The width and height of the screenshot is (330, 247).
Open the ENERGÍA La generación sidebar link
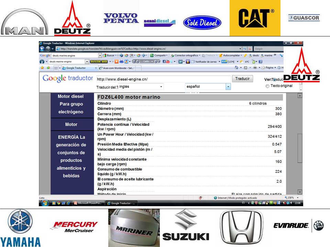pyautogui.click(x=71, y=156)
